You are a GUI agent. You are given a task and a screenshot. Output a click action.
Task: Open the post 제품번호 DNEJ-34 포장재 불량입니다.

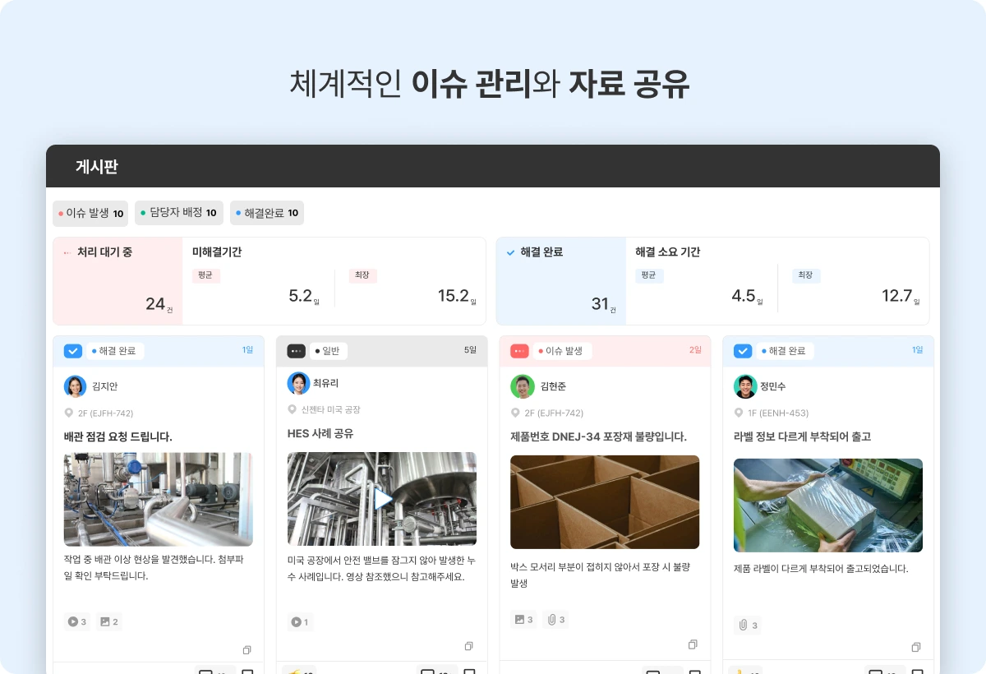[598, 436]
